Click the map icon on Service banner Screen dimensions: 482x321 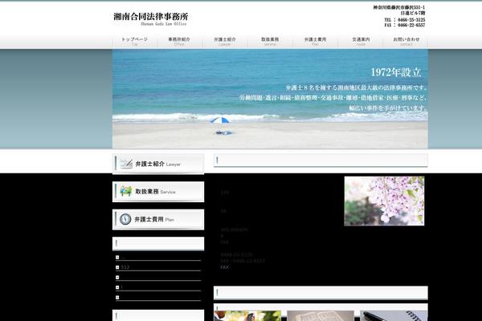point(126,191)
